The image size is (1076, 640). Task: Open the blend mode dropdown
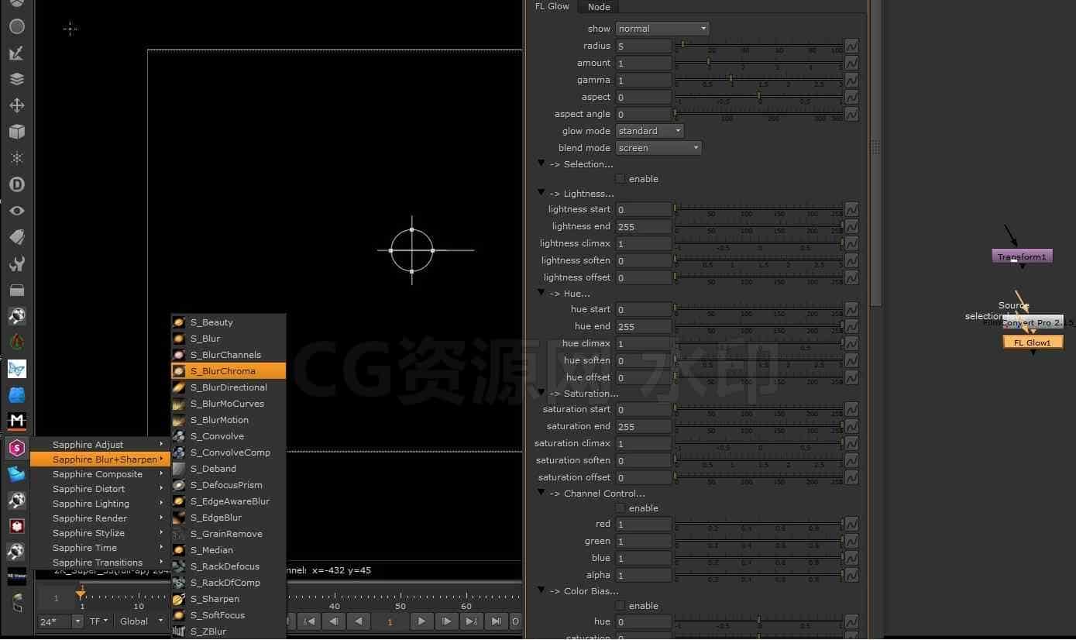658,148
